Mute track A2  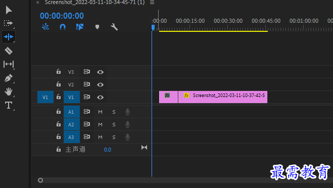(100, 124)
